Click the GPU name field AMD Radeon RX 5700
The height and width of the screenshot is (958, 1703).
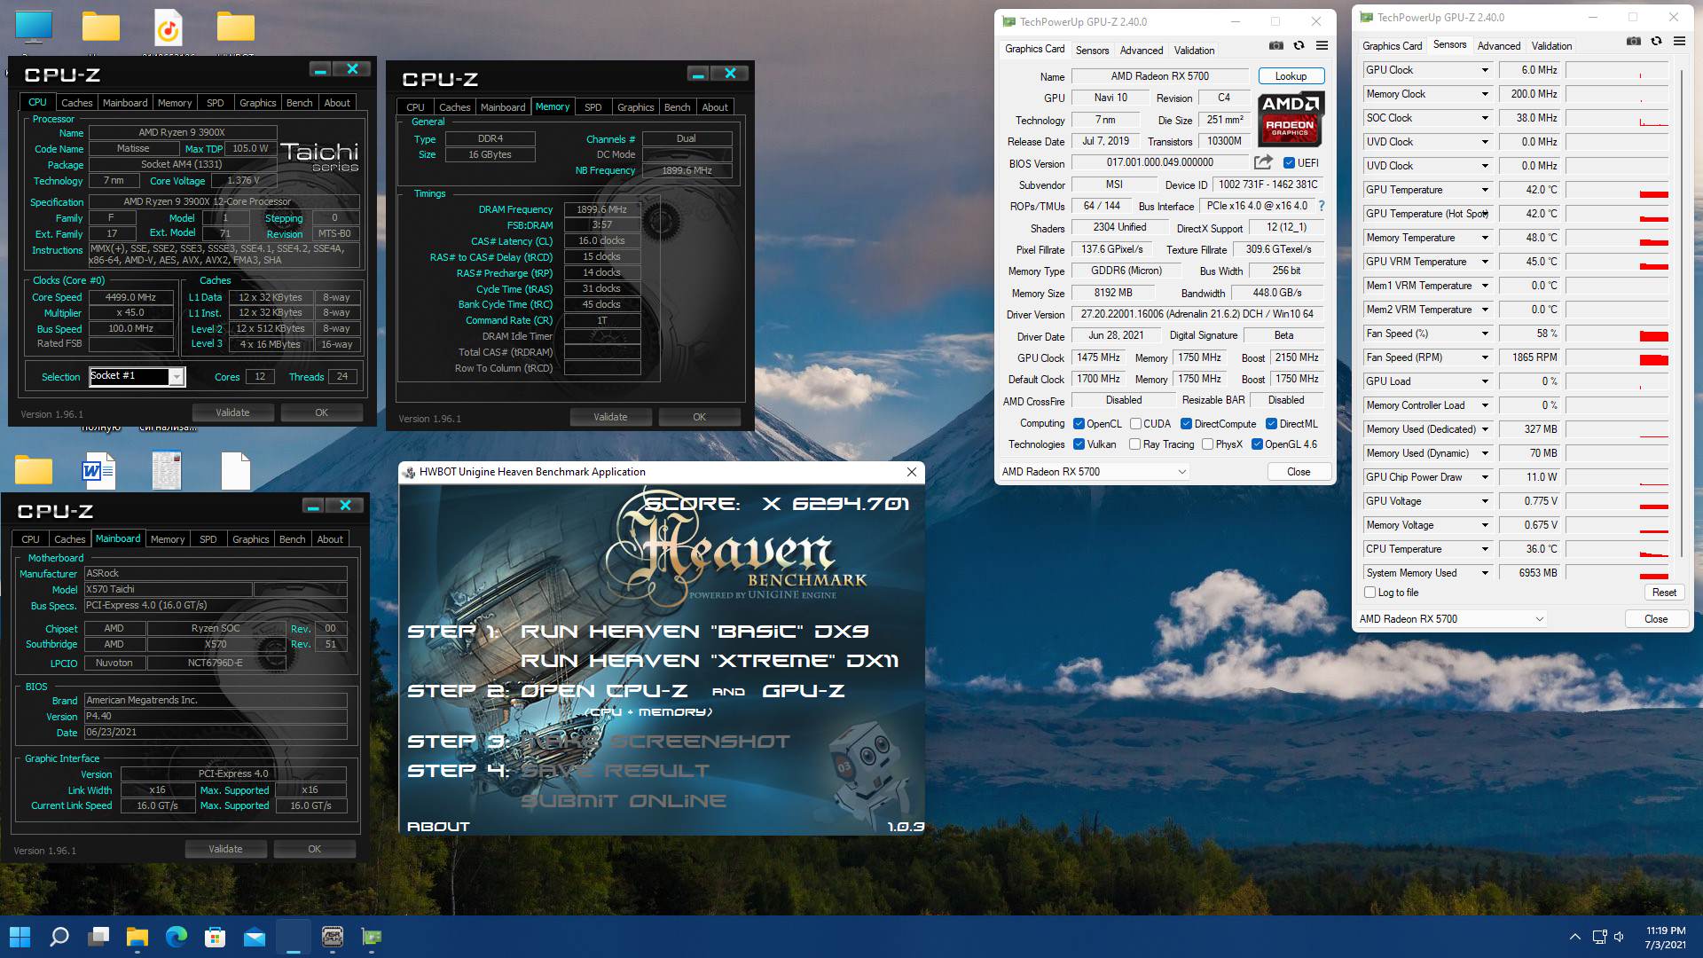coord(1159,76)
